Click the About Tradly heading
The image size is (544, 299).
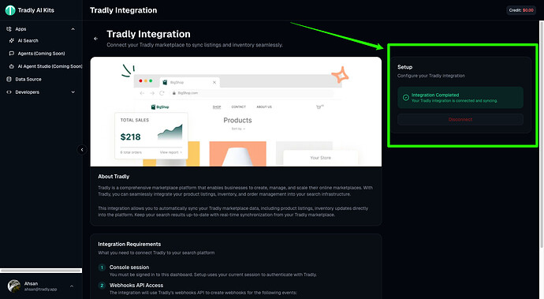(114, 177)
